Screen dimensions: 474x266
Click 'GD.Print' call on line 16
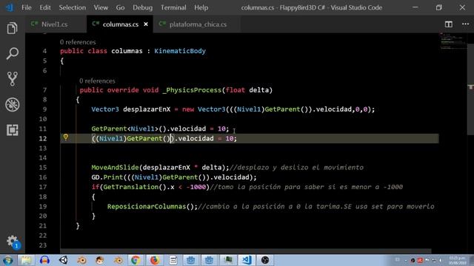click(107, 177)
